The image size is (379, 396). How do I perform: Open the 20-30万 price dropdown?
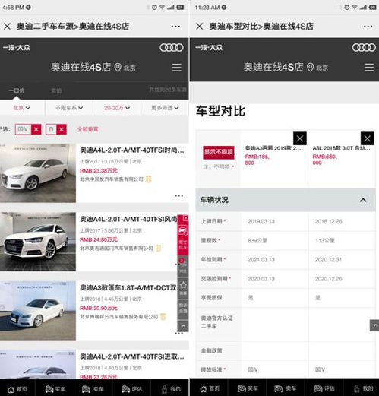point(117,108)
